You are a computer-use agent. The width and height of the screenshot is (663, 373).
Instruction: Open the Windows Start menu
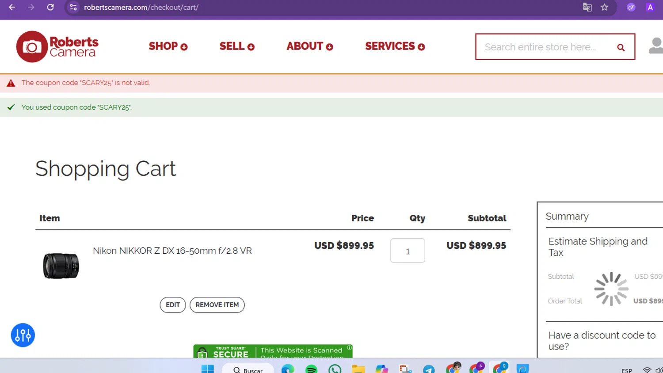(207, 369)
